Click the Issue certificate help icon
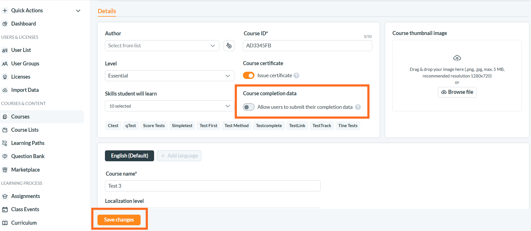Viewport: 531px width, 231px height. [296, 75]
